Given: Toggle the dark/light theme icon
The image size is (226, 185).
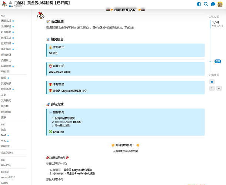Looking at the screenshot, I should (x=199, y=4).
